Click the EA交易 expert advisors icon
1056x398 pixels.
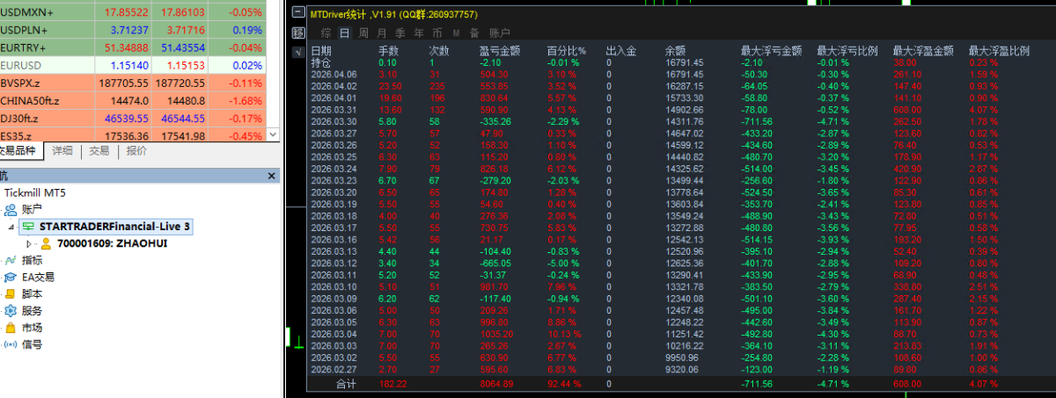11,277
